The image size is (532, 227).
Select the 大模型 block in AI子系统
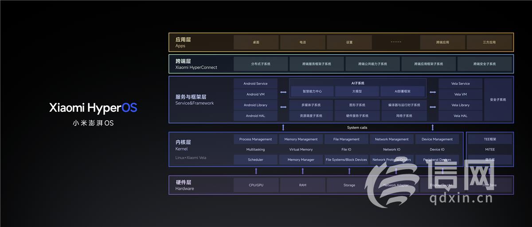357,91
